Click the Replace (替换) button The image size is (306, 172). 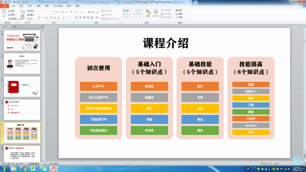[180, 14]
